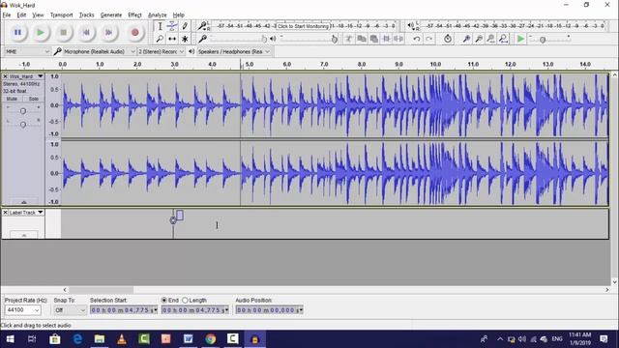
Task: Start playback with the Play button
Action: 41,32
